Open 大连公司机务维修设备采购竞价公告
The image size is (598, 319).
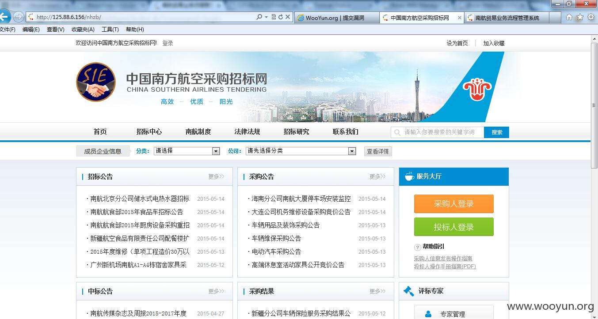[301, 212]
